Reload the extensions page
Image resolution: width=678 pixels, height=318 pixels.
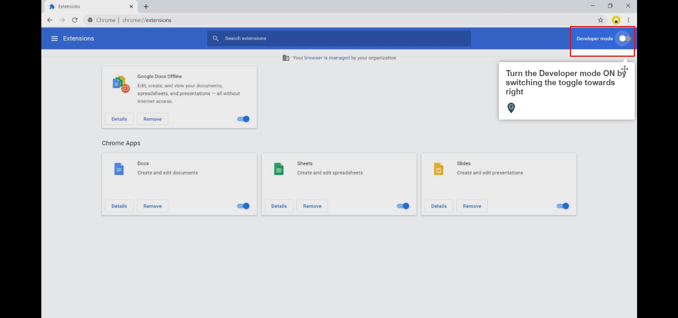point(75,20)
